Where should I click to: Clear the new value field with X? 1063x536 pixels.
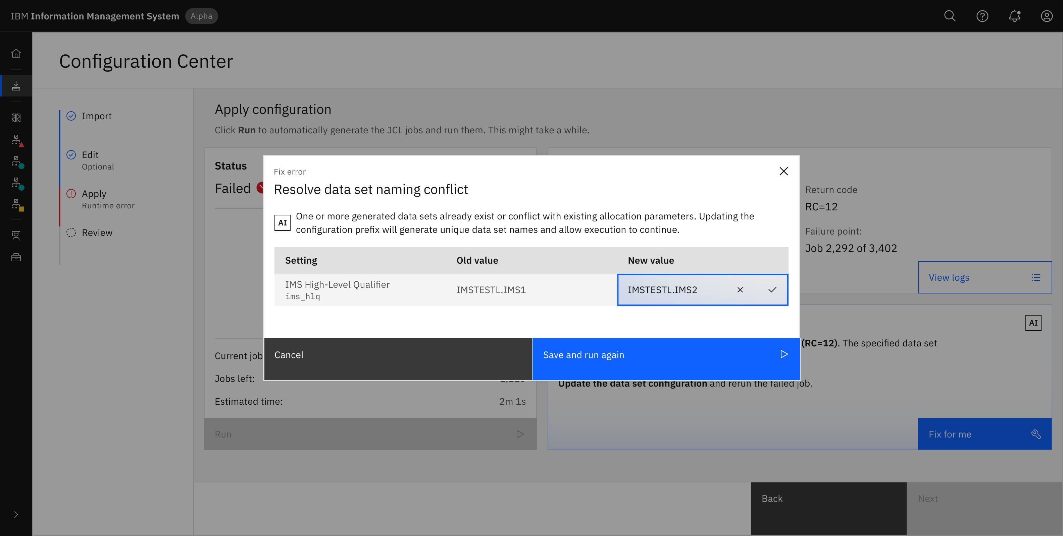click(740, 290)
